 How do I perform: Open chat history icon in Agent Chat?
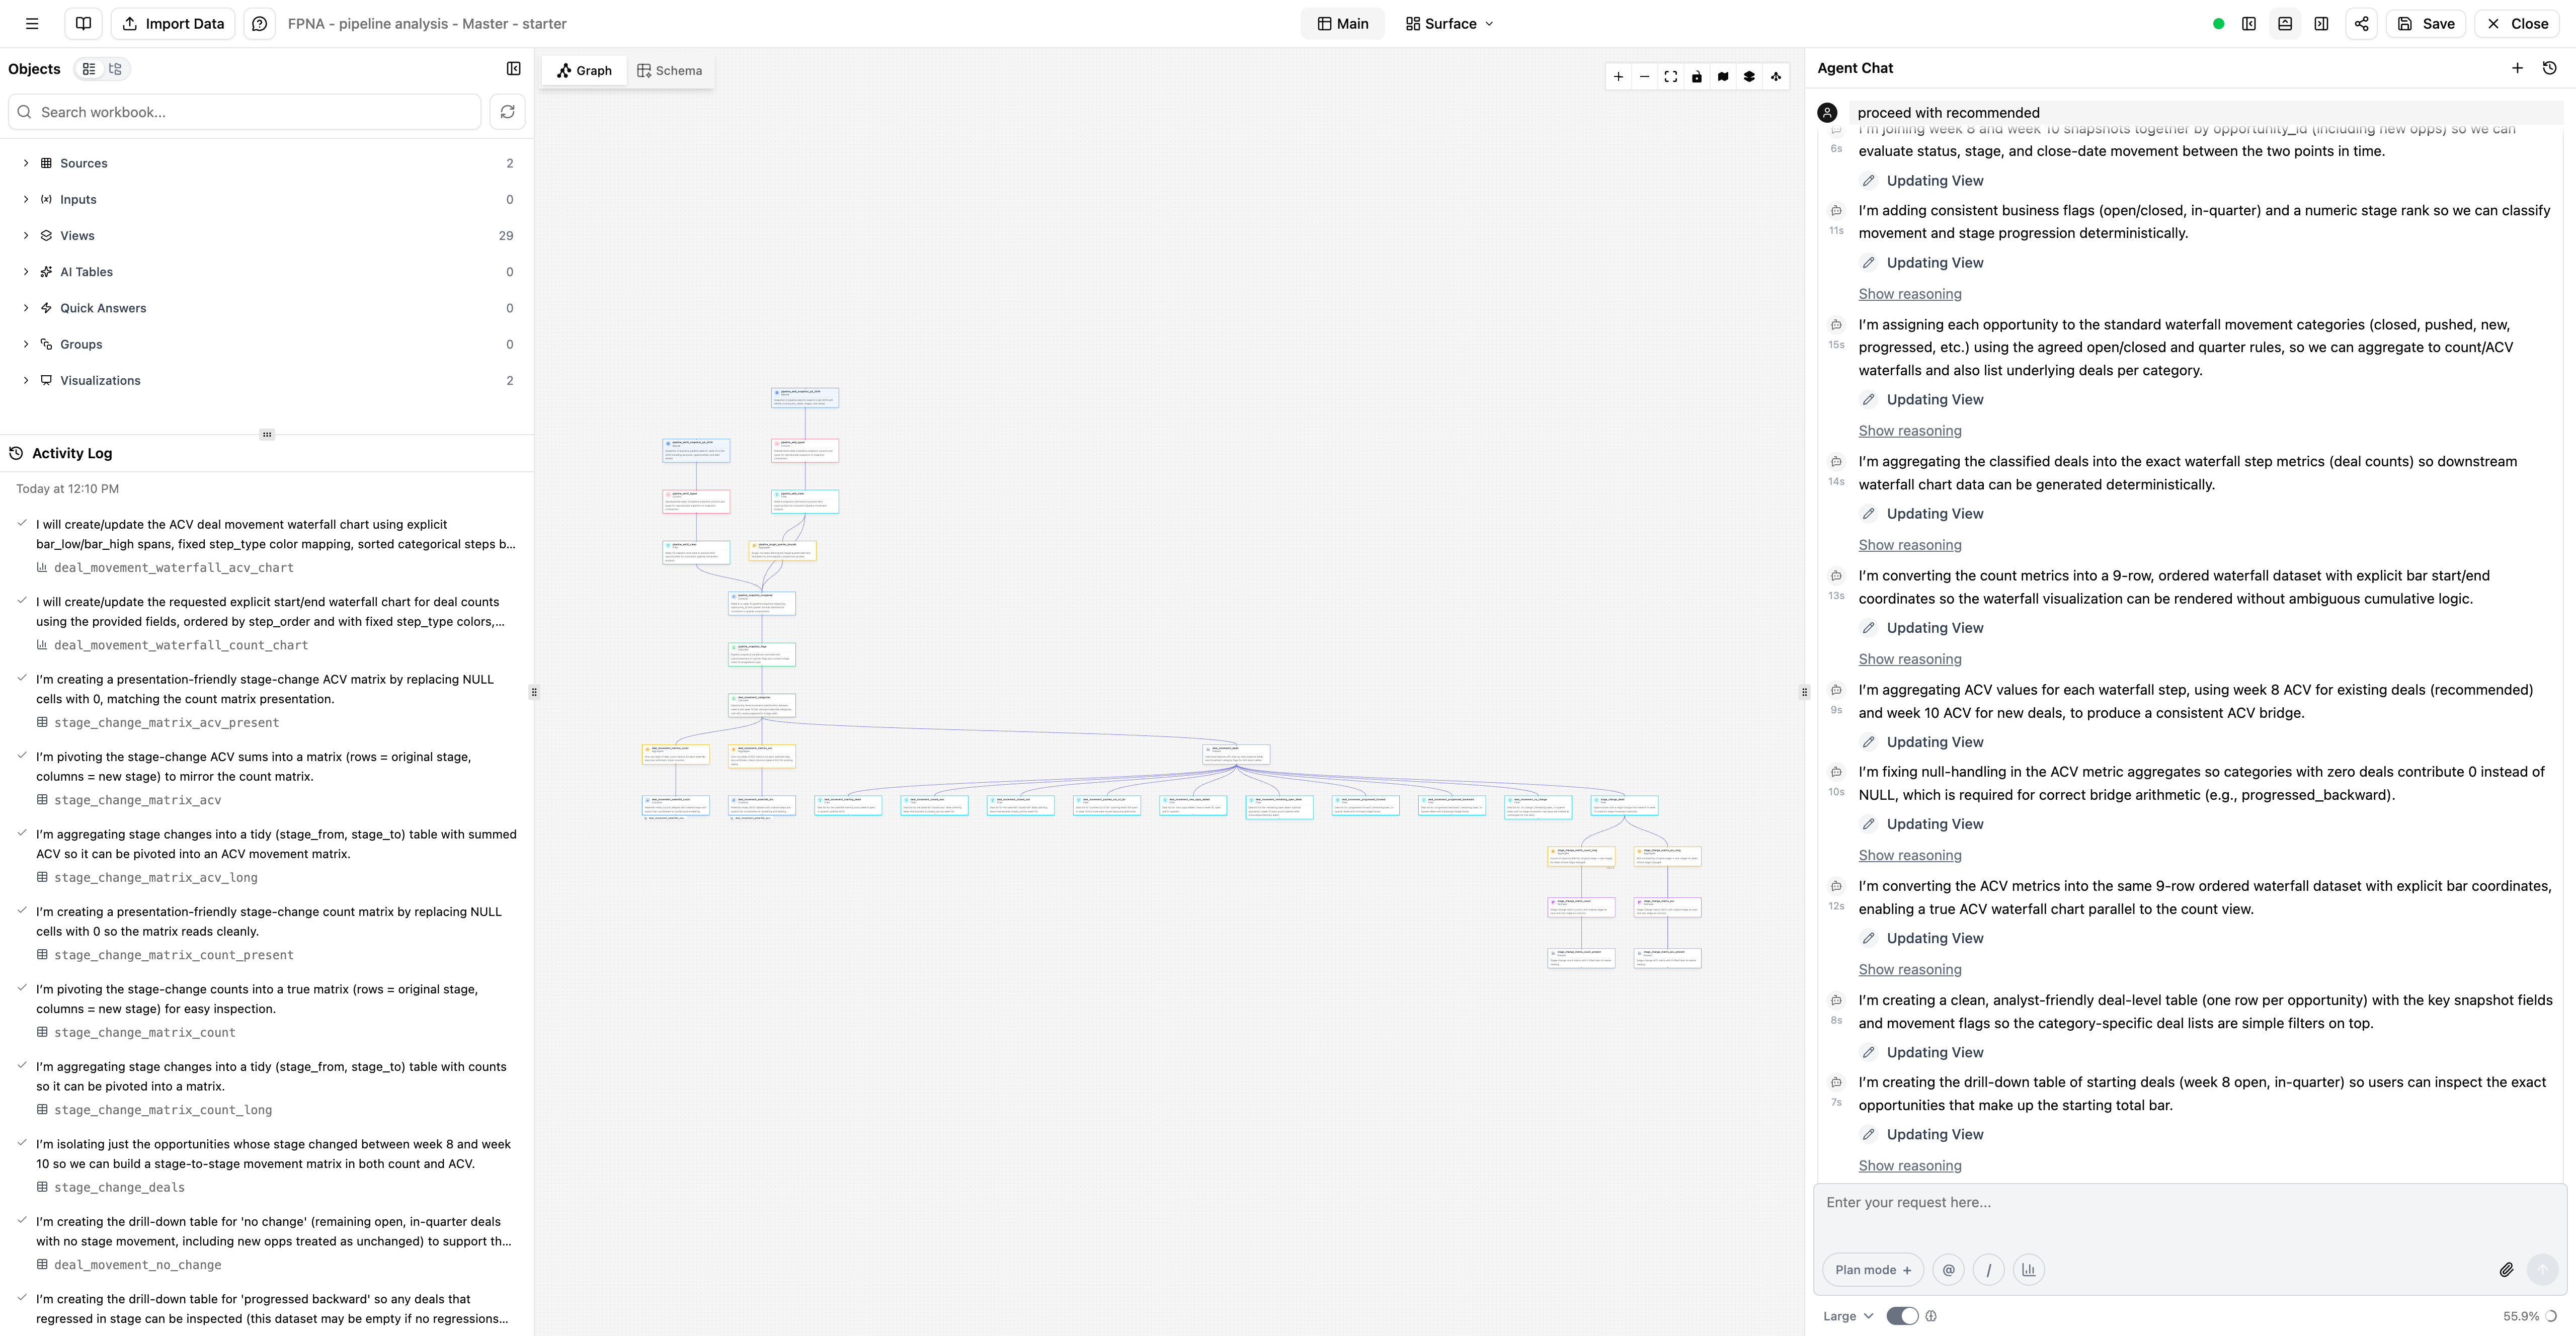2549,68
